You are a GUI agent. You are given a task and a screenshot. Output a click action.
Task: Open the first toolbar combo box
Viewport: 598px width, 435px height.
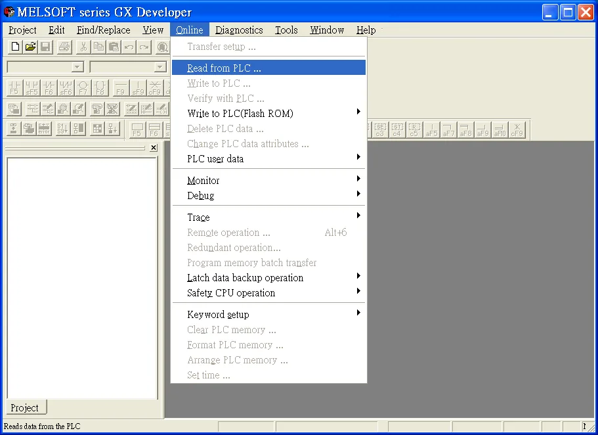click(77, 67)
